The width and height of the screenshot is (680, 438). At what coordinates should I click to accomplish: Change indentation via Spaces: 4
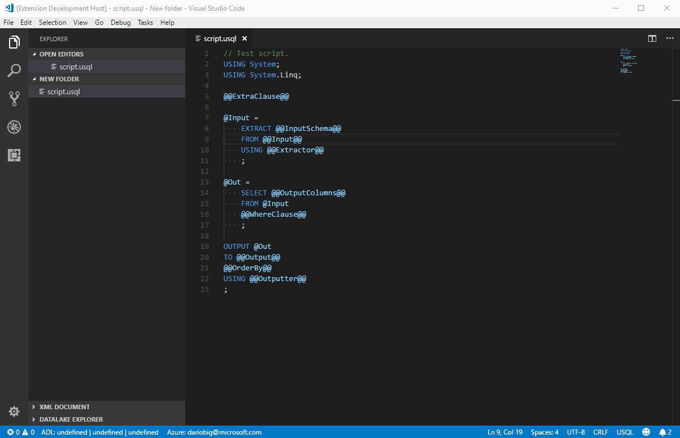(x=544, y=432)
